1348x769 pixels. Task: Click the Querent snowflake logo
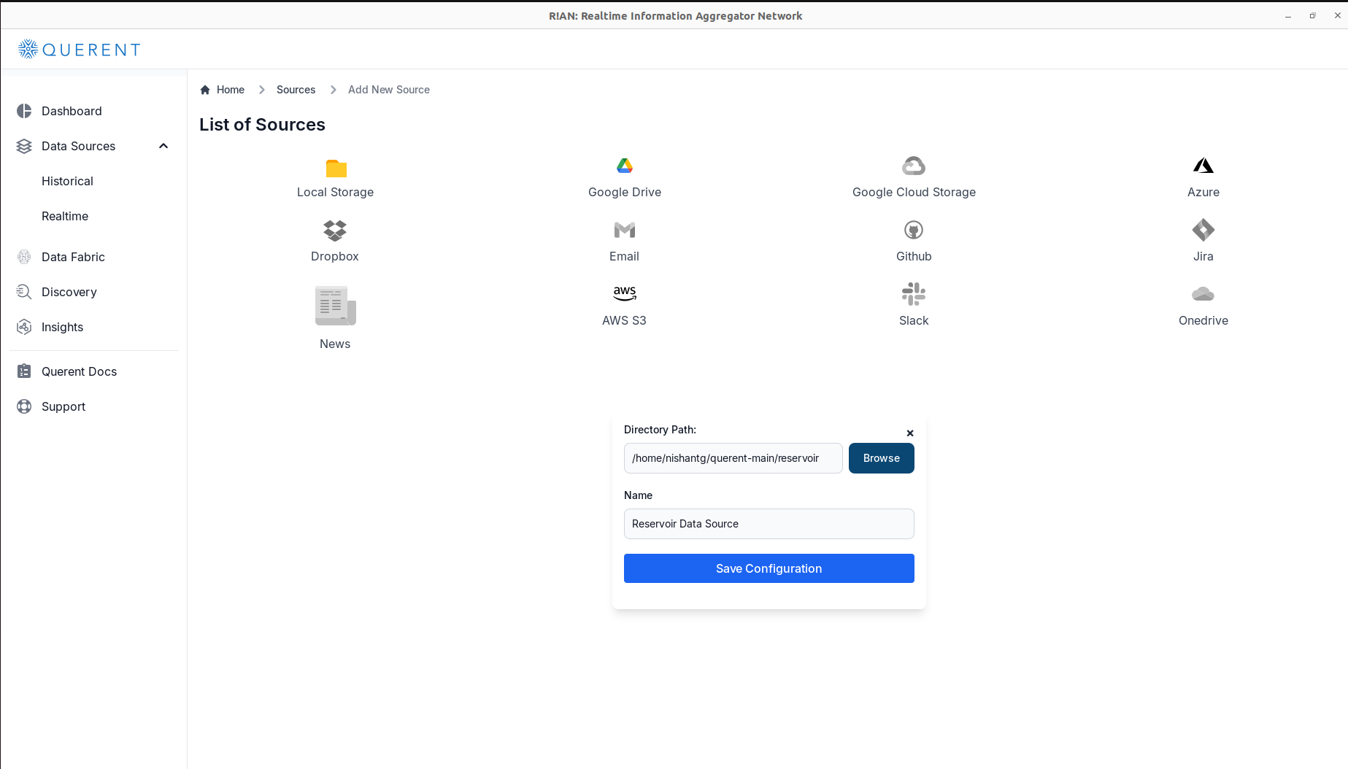(28, 49)
